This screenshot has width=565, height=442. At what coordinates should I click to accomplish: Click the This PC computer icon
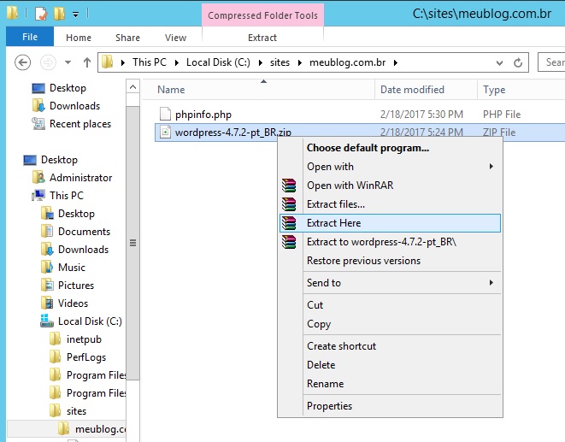point(38,196)
